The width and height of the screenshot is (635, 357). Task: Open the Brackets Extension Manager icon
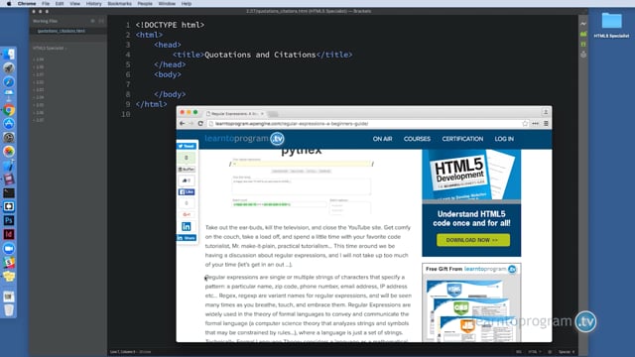click(583, 34)
